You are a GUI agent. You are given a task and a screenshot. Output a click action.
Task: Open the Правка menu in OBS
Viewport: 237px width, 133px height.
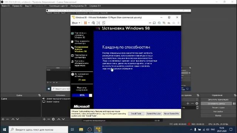click(17, 6)
